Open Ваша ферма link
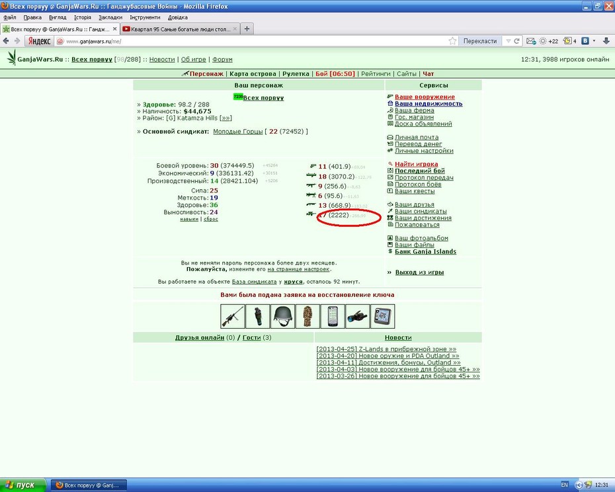This screenshot has width=615, height=492. point(415,110)
